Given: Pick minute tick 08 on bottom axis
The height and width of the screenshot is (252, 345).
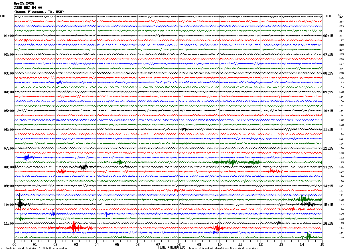Looking at the screenshot, I should point(178,244).
